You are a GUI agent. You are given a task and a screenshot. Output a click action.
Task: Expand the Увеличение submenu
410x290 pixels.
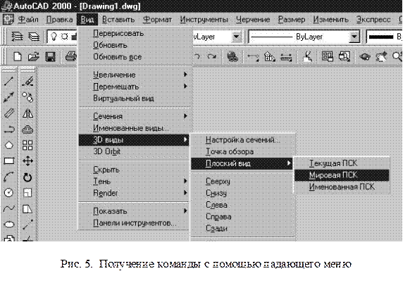(135, 75)
